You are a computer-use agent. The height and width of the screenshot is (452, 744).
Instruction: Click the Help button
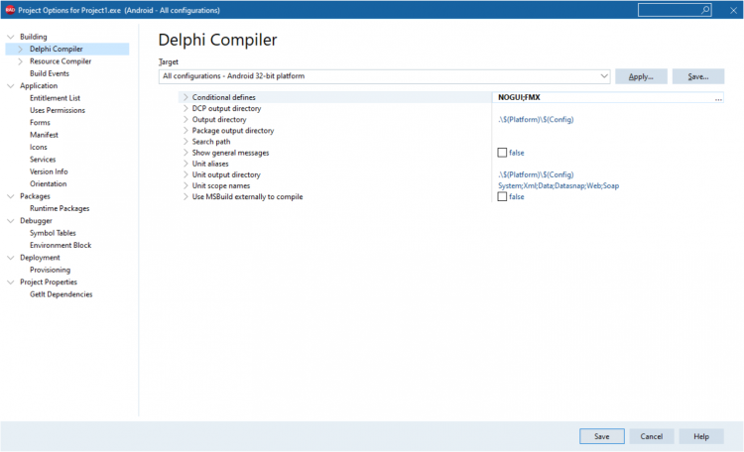pos(701,436)
